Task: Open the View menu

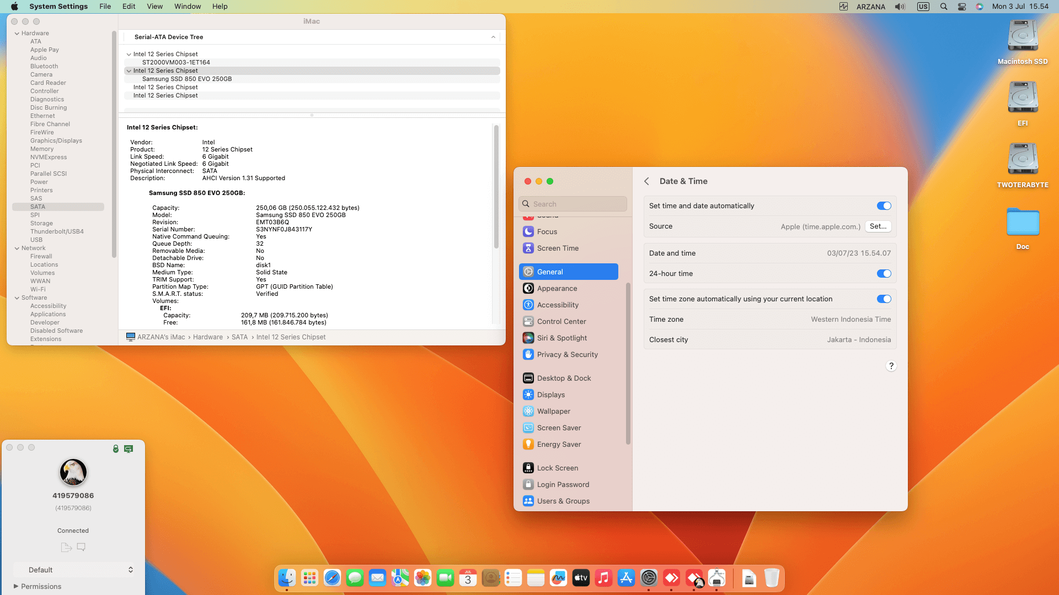Action: [154, 7]
